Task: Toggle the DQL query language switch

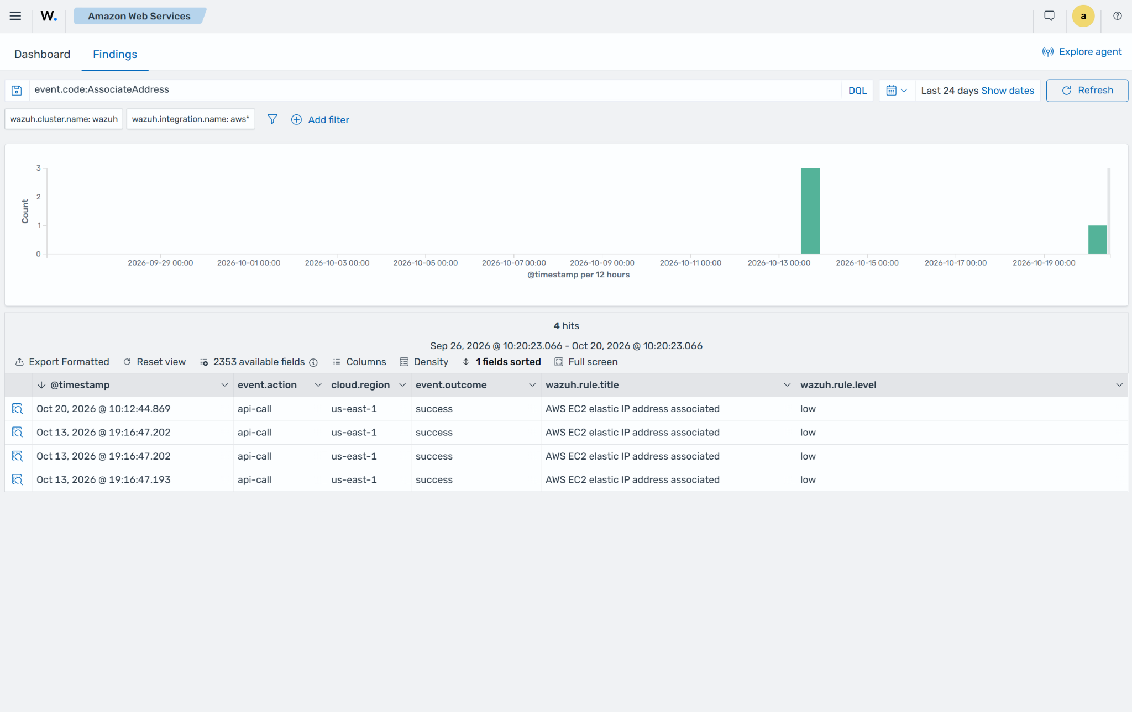Action: pos(857,91)
